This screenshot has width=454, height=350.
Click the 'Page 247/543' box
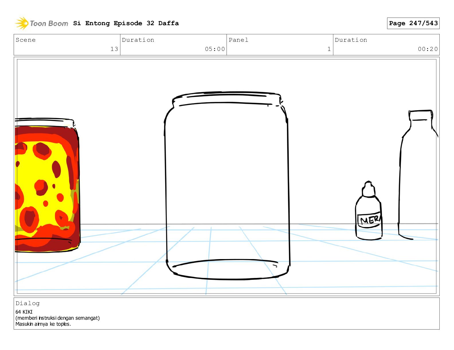point(413,23)
